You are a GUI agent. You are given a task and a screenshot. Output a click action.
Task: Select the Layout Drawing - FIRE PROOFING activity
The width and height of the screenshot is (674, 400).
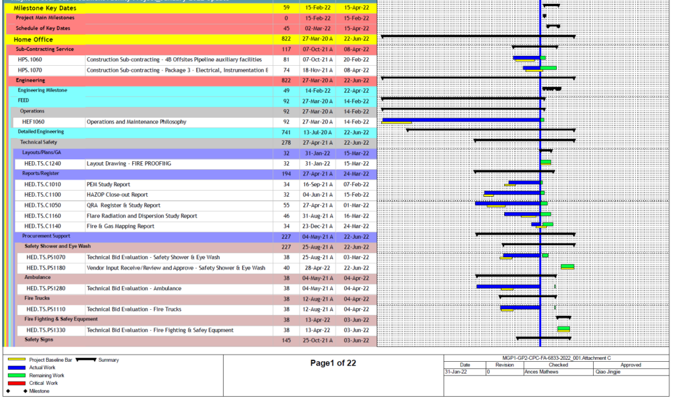129,164
